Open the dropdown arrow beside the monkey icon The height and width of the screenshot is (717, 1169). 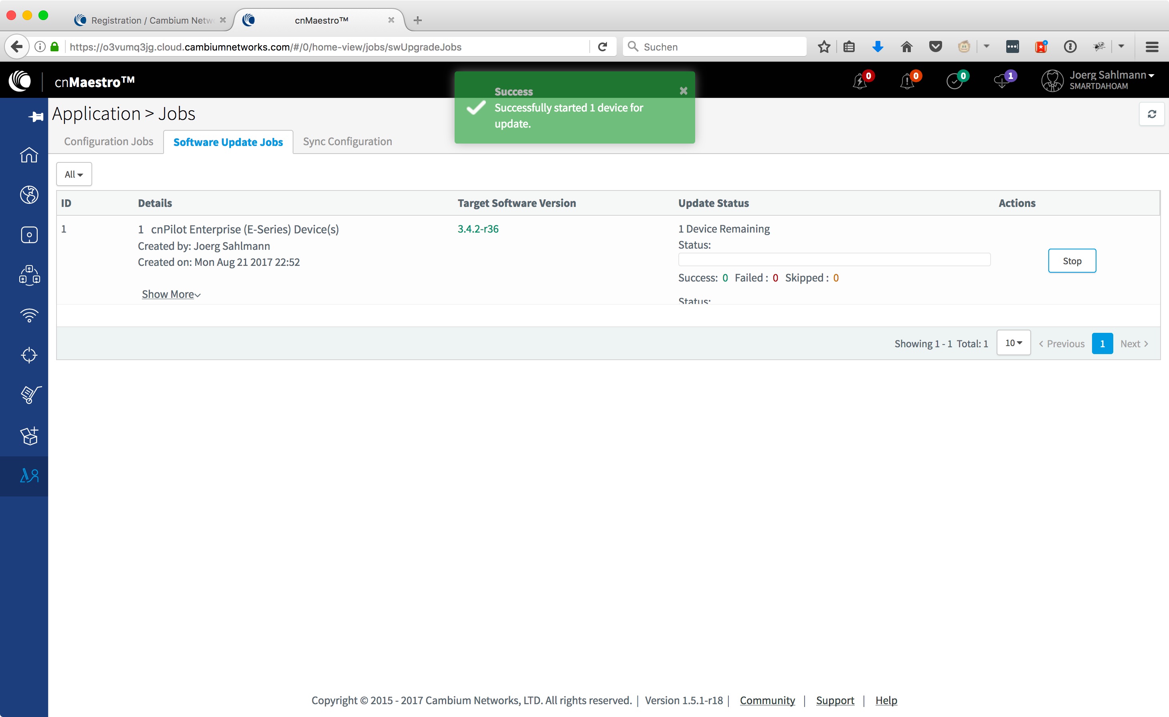point(986,47)
